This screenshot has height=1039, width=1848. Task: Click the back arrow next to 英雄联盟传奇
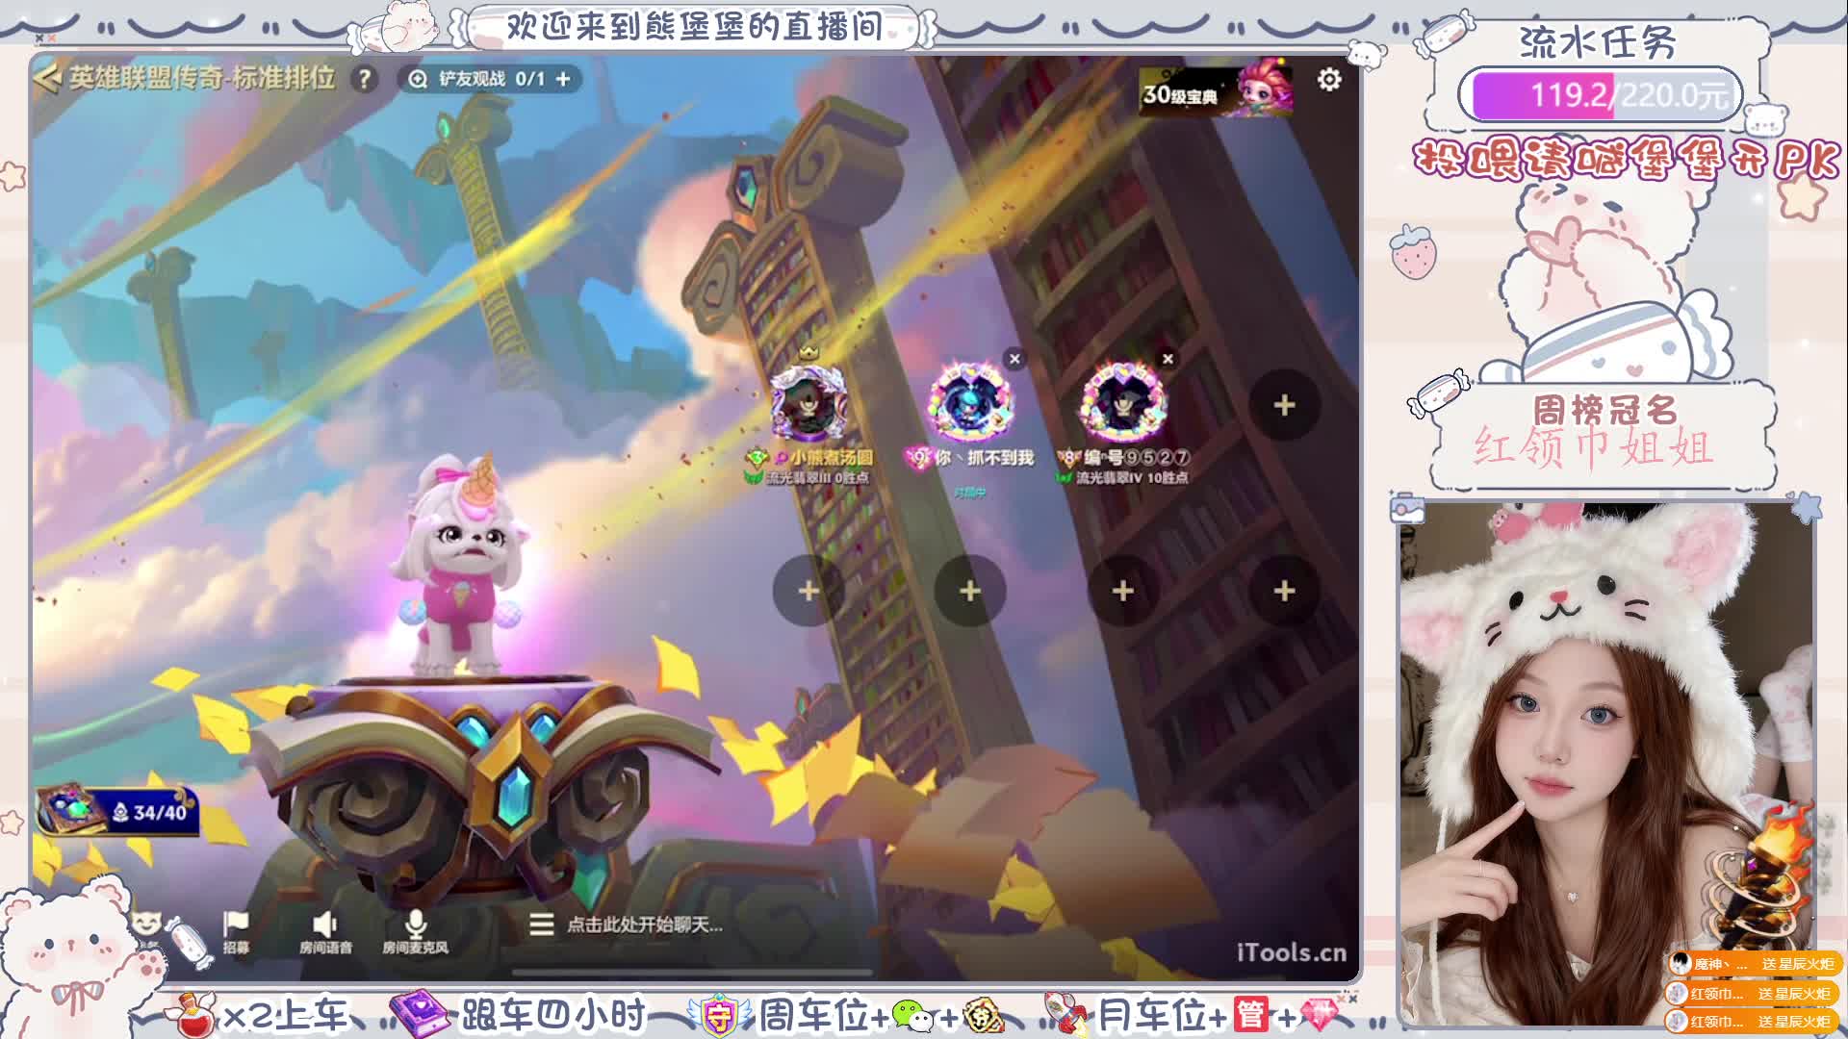click(x=46, y=78)
